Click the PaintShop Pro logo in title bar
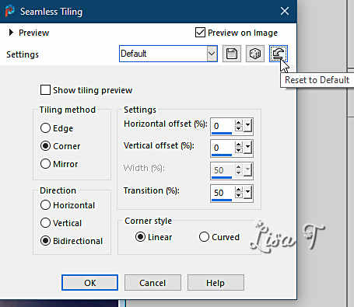354x307 pixels. click(10, 11)
